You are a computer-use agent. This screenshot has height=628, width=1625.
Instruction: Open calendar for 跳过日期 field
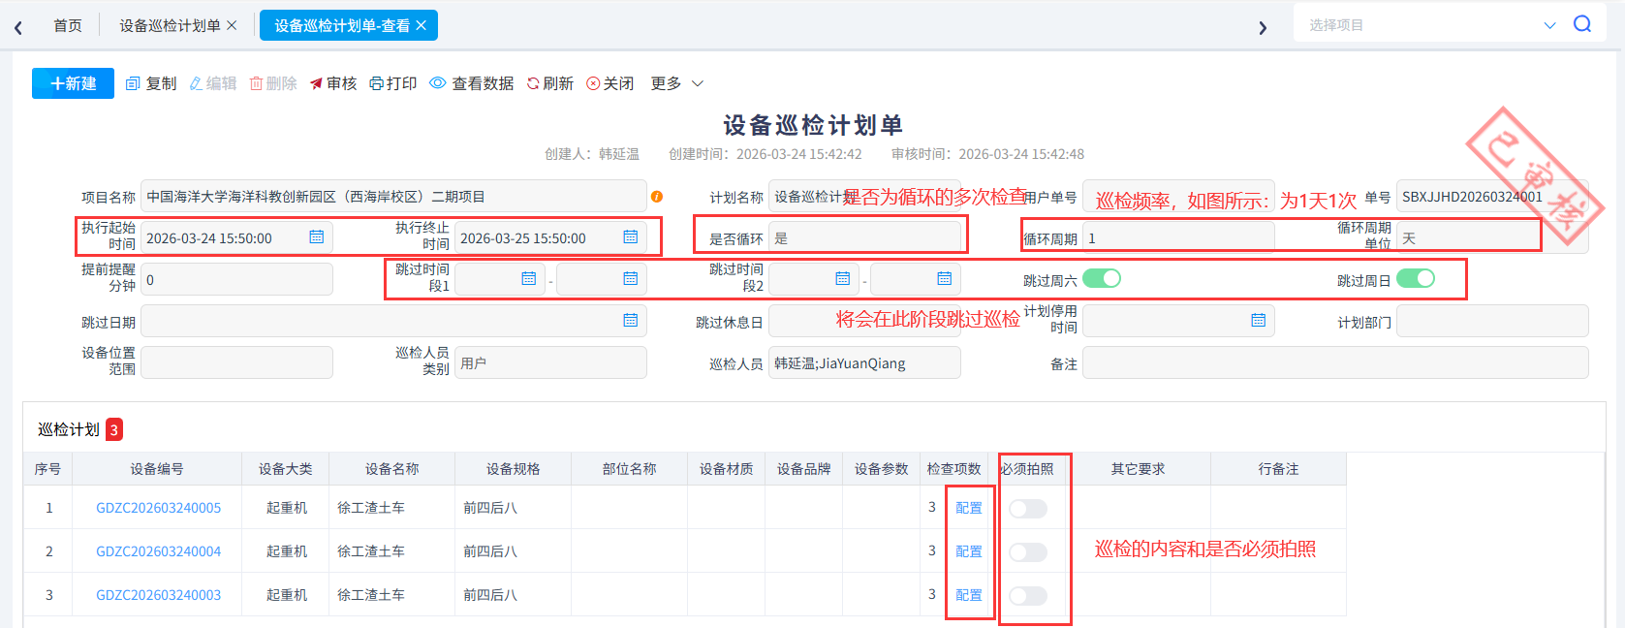coord(630,321)
